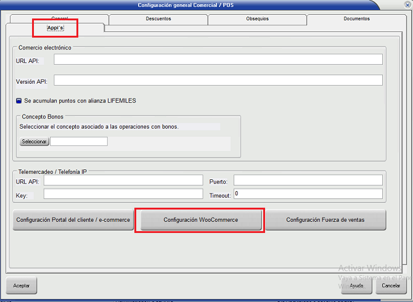Click the Appi's tab
Screen dimensions: 413x302
pyautogui.click(x=55, y=28)
